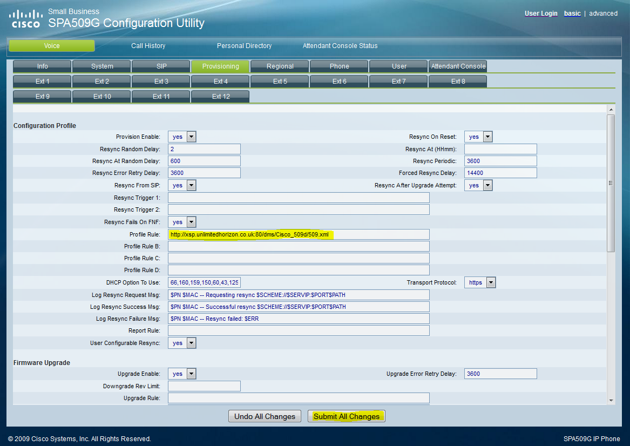Open the Resync Fails On FNF dropdown
630x446 pixels.
182,222
